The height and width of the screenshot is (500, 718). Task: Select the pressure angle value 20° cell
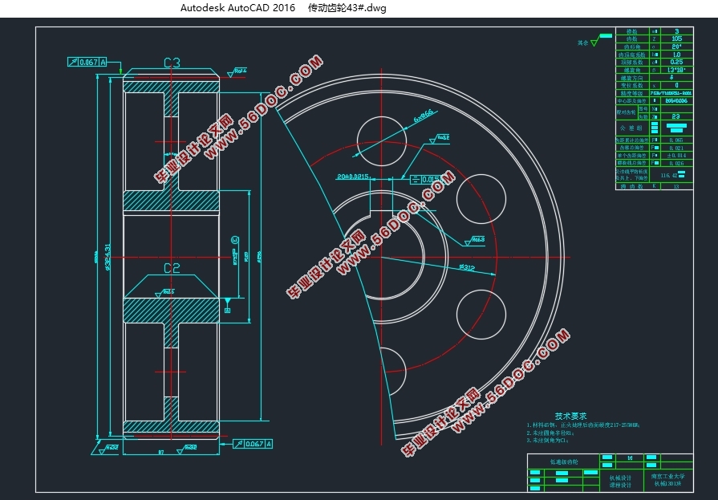(x=676, y=47)
